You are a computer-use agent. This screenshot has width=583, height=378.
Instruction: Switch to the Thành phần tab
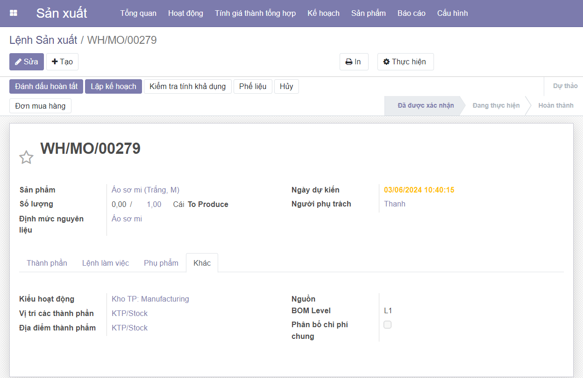(47, 263)
